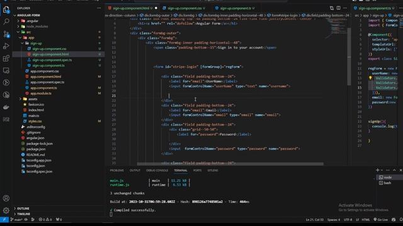Split the editor to the right
The image size is (403, 226).
(x=339, y=8)
